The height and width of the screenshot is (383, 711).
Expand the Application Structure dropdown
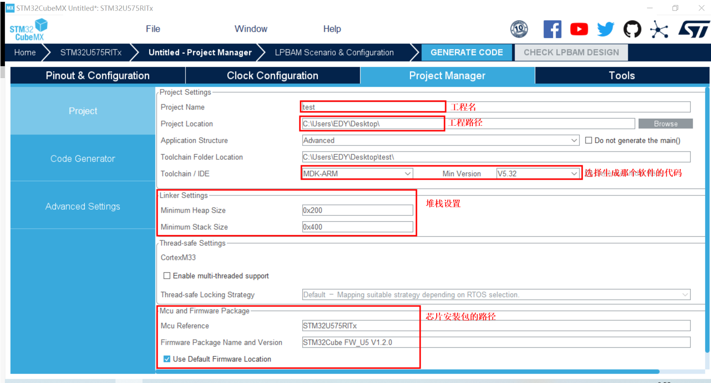[x=574, y=140]
